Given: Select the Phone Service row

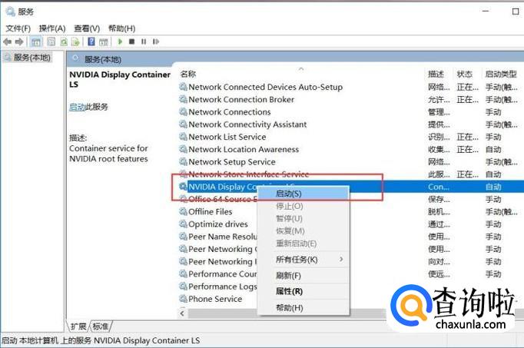Looking at the screenshot, I should 215,299.
